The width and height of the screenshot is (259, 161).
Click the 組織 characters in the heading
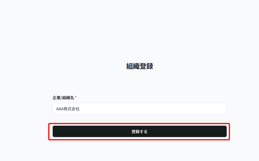click(133, 66)
